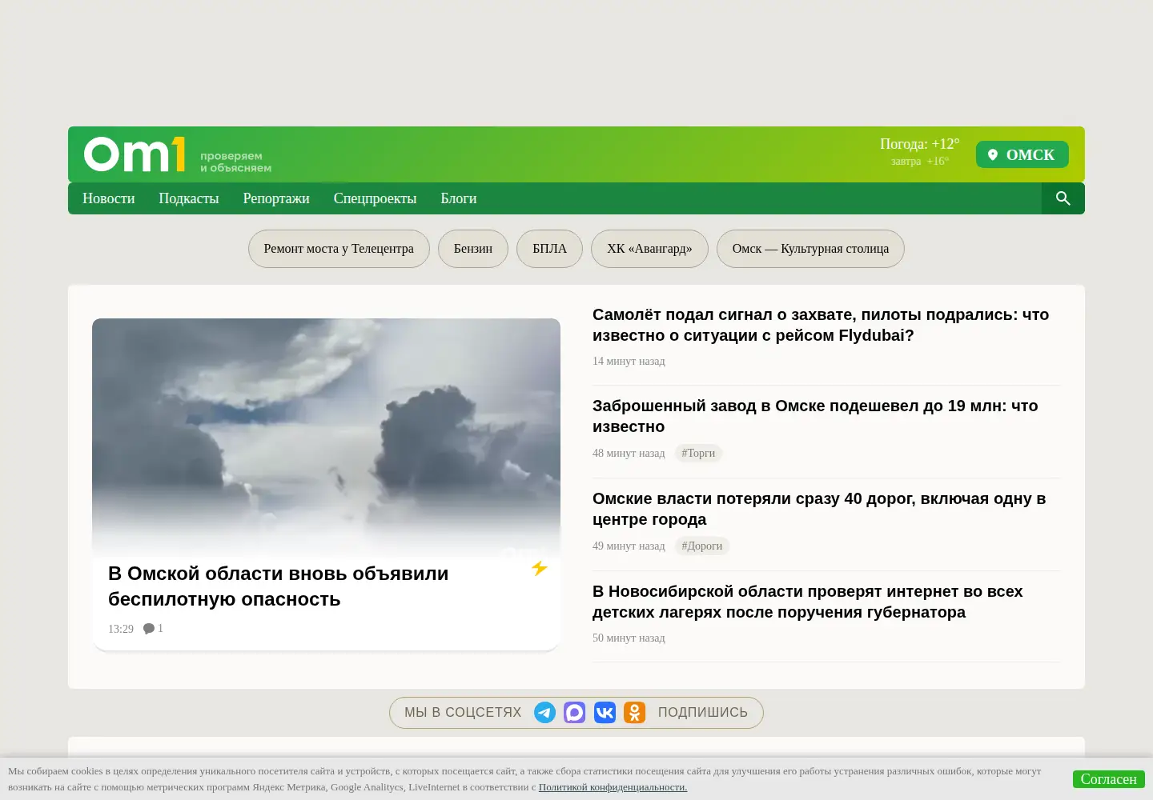Image resolution: width=1153 pixels, height=800 pixels.
Task: Go to Репортажи section
Action: click(276, 198)
